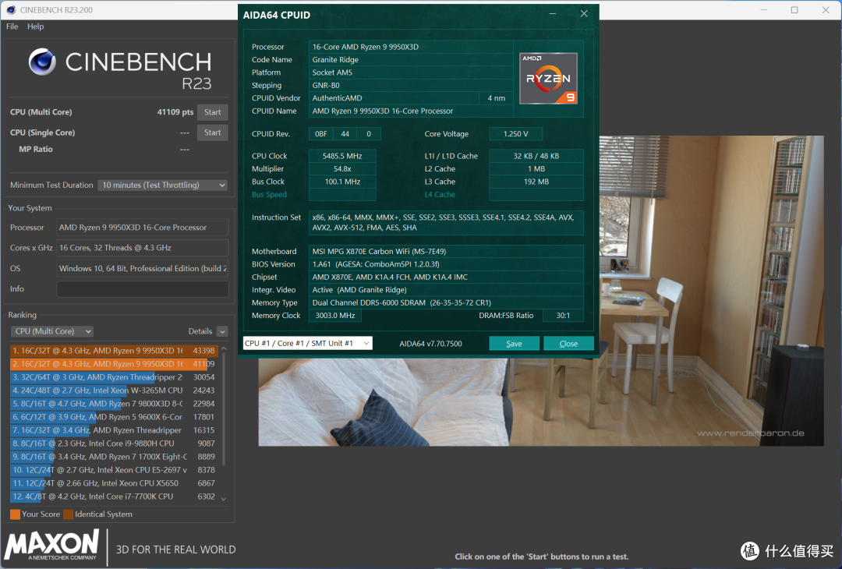Click the Processor field in Your System
The image size is (842, 569).
tap(143, 228)
